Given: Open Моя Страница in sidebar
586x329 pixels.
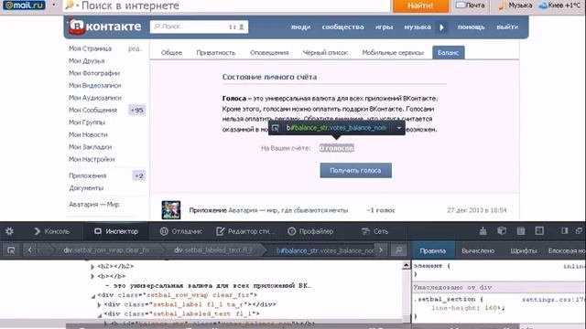Looking at the screenshot, I should pos(90,48).
